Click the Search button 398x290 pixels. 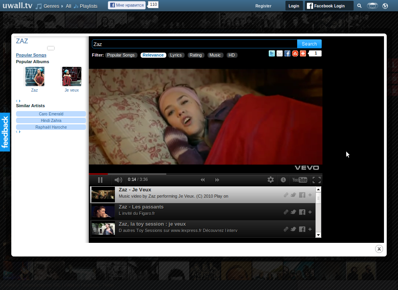click(x=309, y=44)
